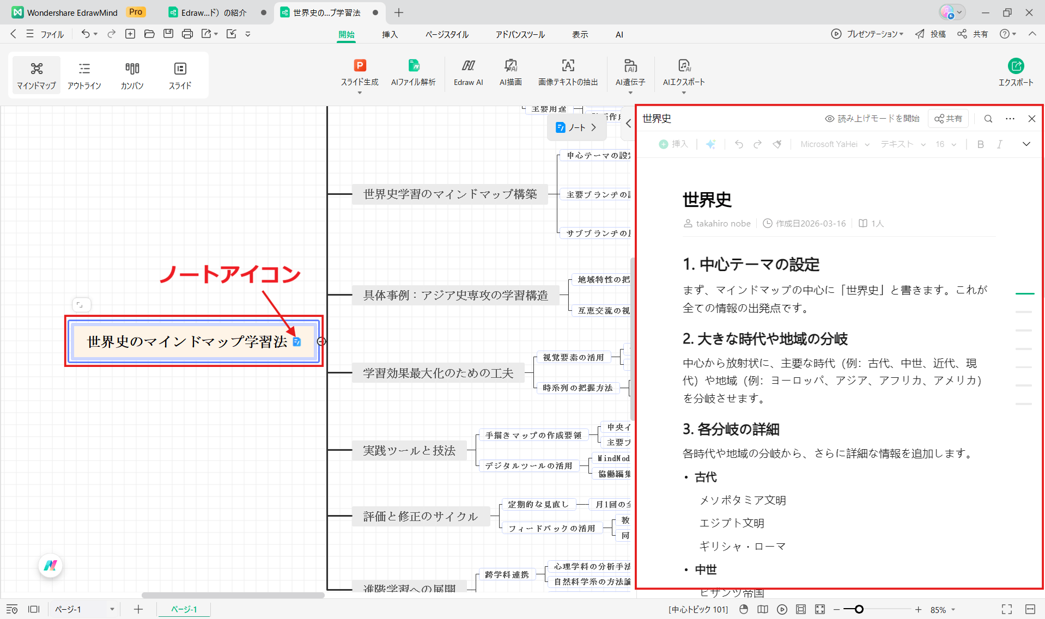Toggle bold formatting in the note editor
Viewport: 1045px width, 619px height.
tap(980, 144)
